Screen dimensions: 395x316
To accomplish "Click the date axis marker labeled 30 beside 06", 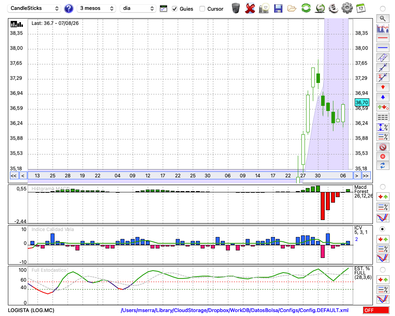I will [318, 176].
